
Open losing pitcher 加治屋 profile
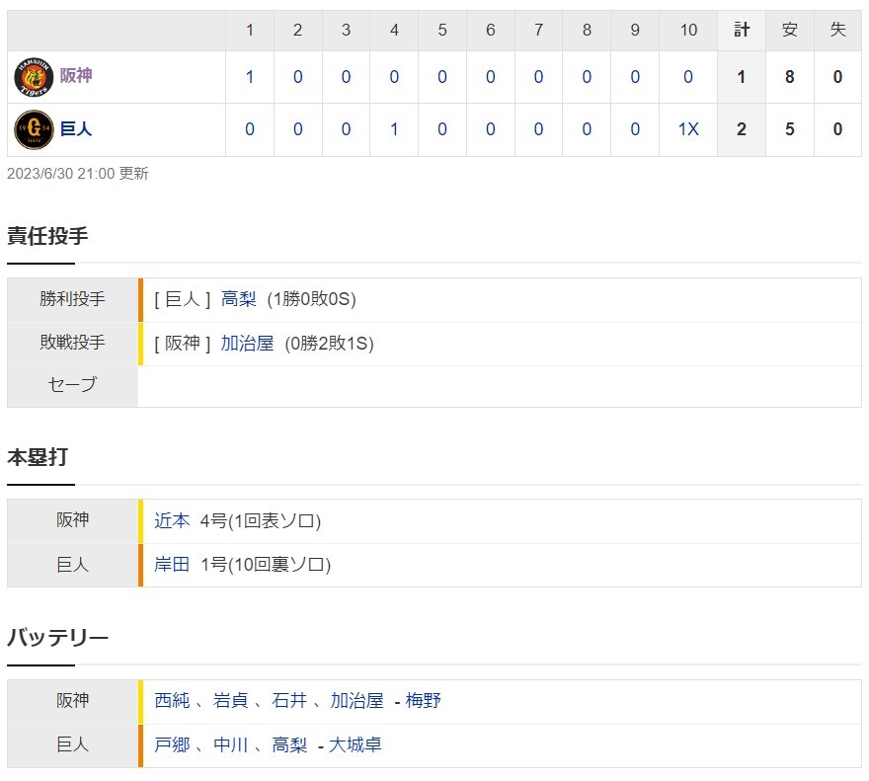(x=247, y=344)
